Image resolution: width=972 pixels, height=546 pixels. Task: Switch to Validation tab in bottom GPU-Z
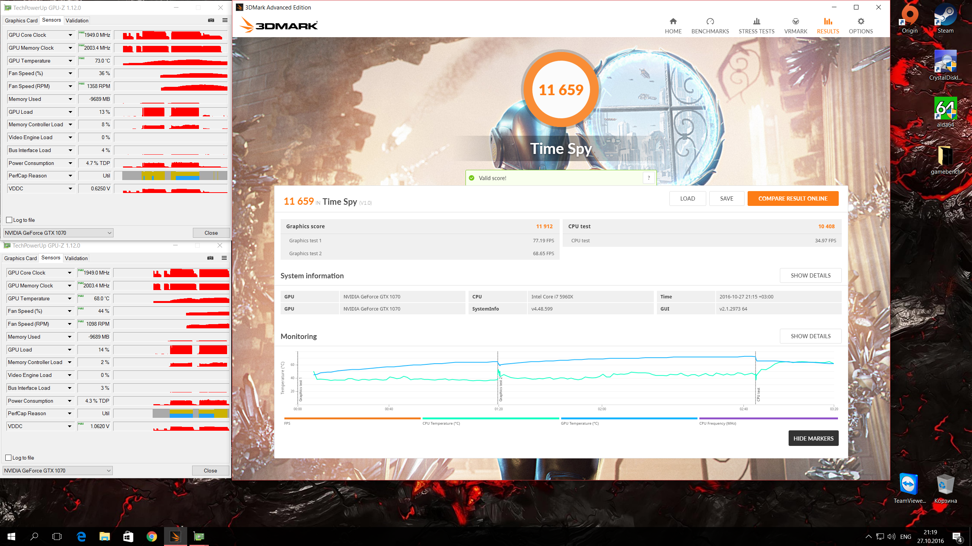click(76, 258)
